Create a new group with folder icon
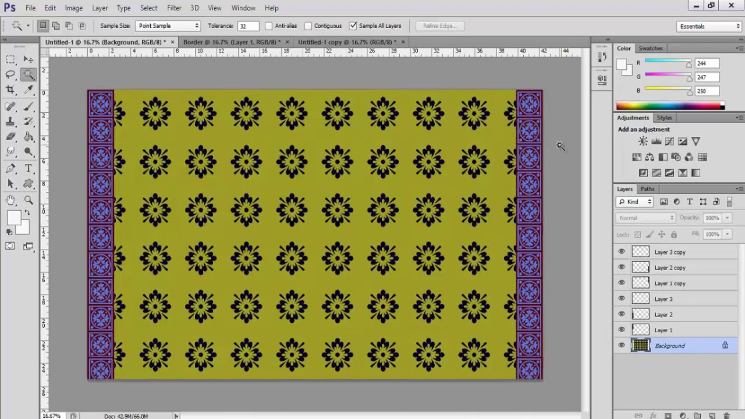Viewport: 745px width, 419px height. (697, 416)
